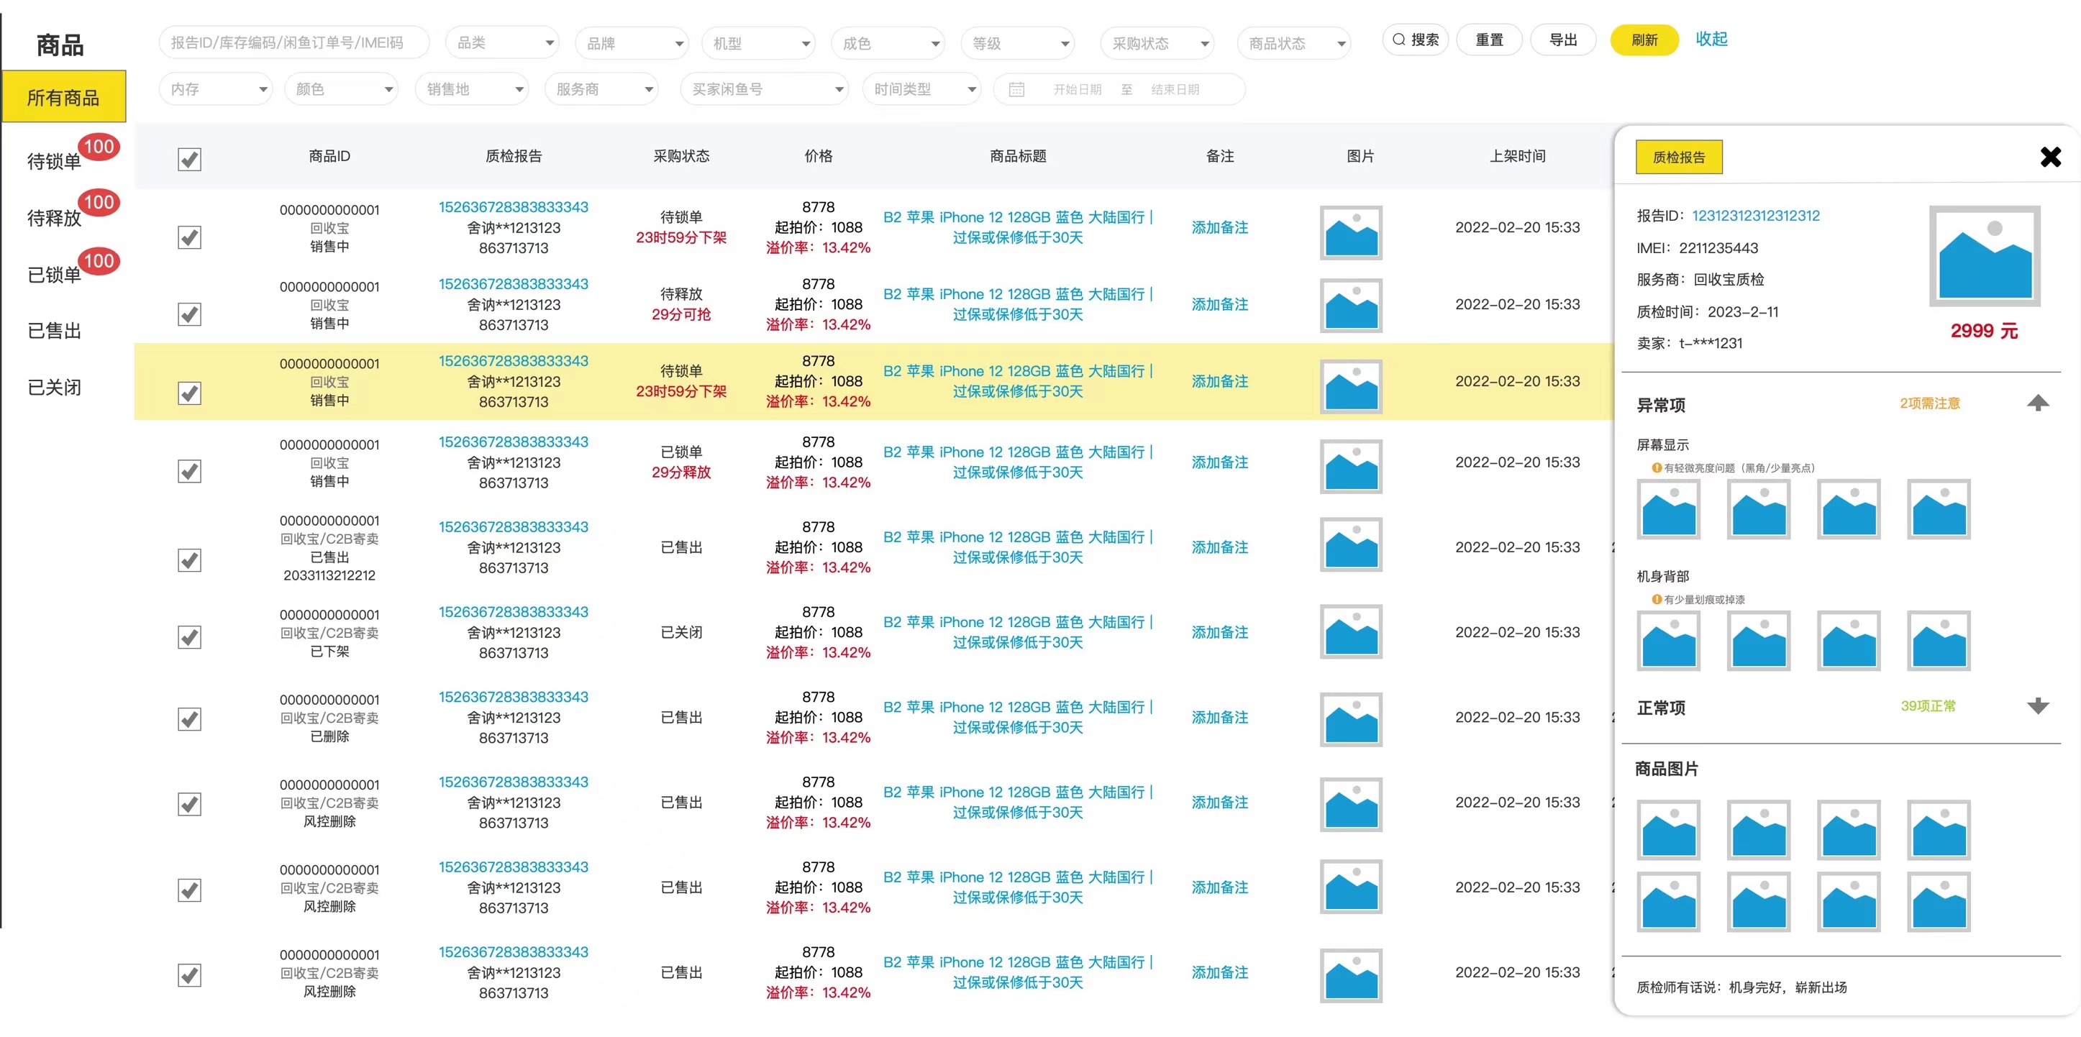Select 所有商品 in sidebar
The width and height of the screenshot is (2081, 1037).
tap(64, 97)
